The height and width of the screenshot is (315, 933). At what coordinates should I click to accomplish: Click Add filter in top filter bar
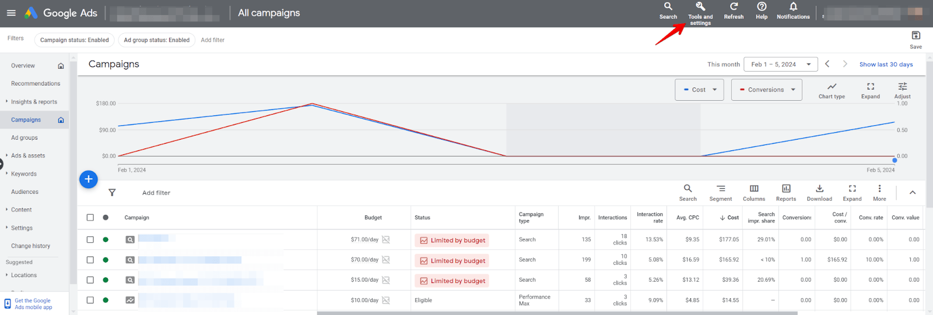pyautogui.click(x=212, y=40)
